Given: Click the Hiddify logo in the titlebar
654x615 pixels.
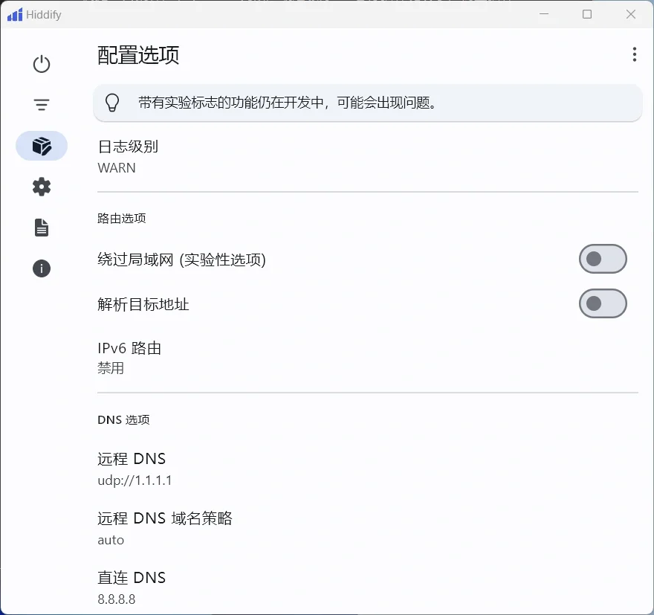Looking at the screenshot, I should (13, 14).
